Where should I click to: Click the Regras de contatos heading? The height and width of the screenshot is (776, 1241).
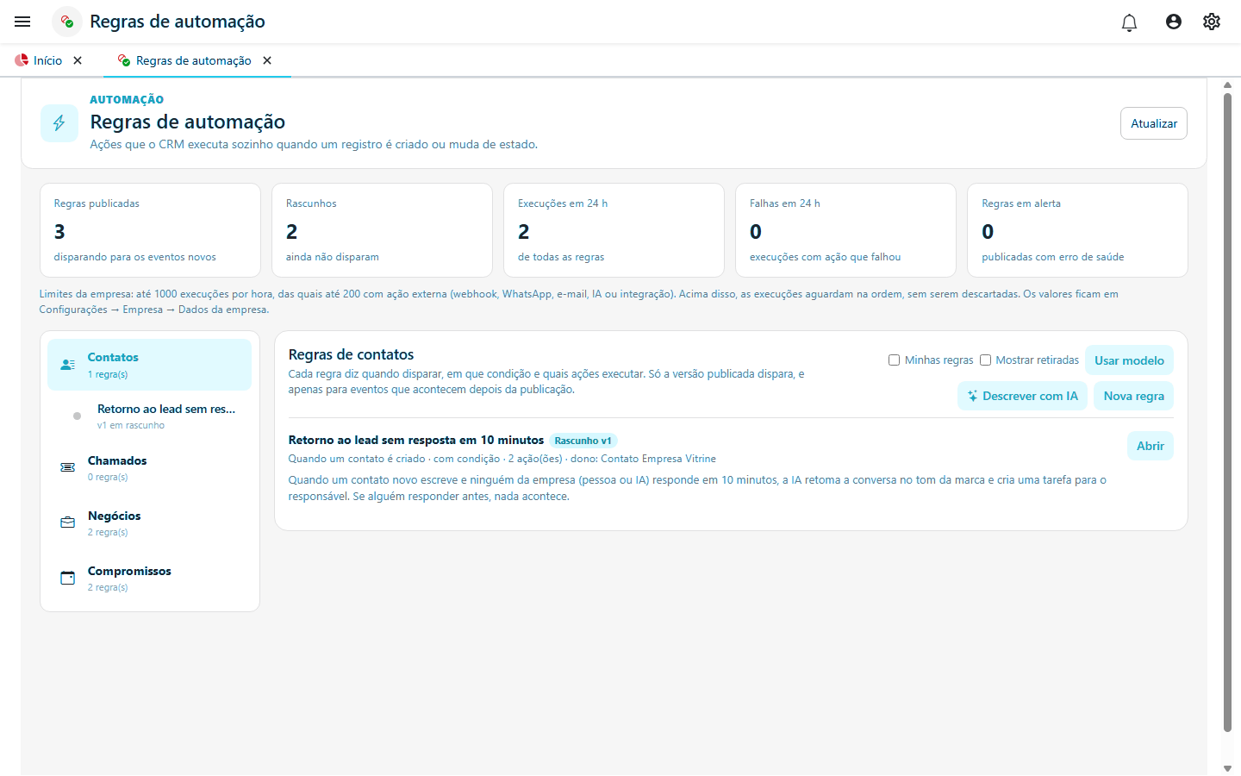351,354
